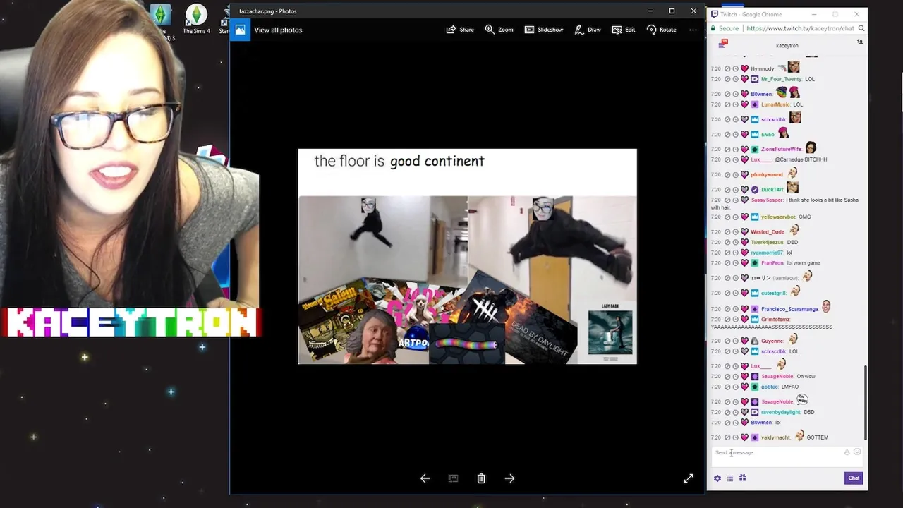Click ban icon next to LunarMusic
The height and width of the screenshot is (508, 903).
click(727, 104)
